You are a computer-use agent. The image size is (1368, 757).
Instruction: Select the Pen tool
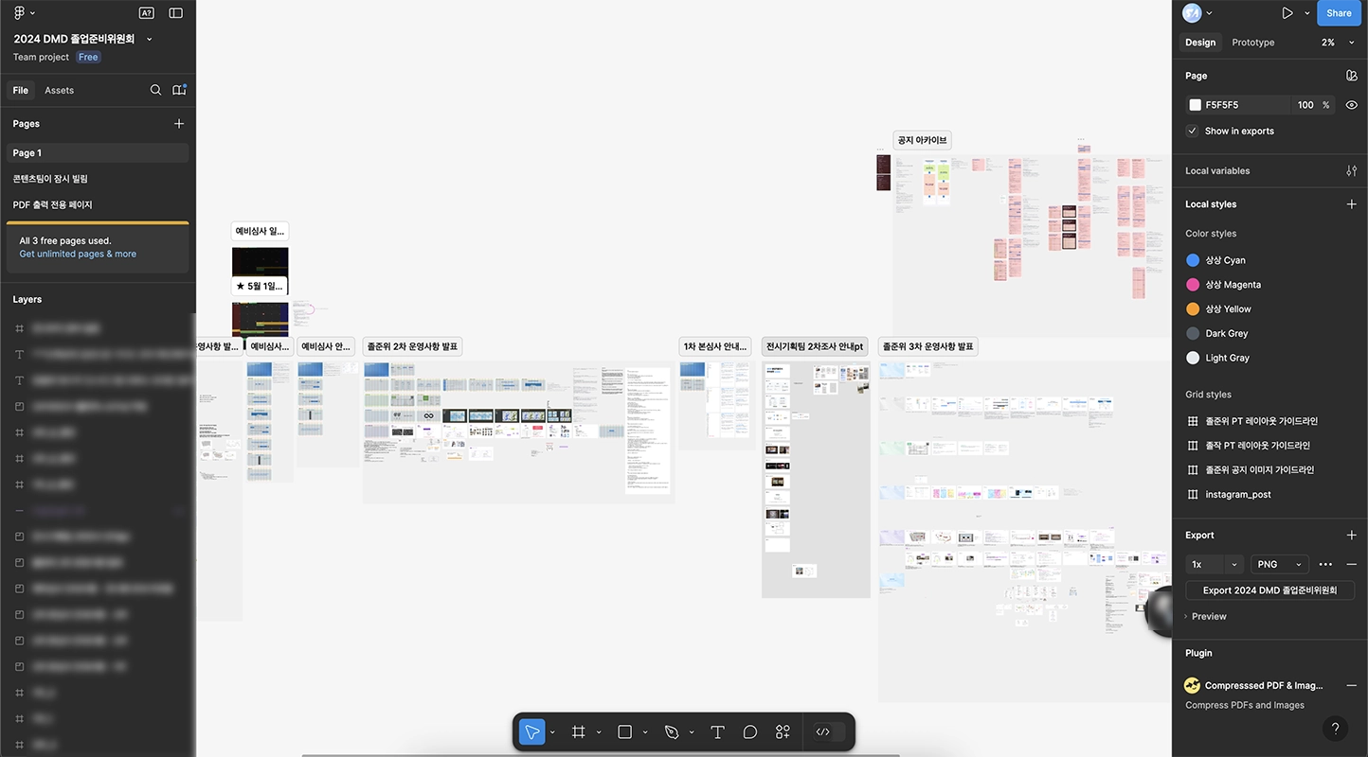click(x=672, y=731)
